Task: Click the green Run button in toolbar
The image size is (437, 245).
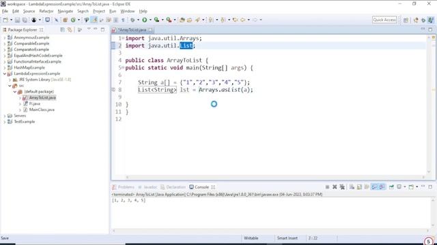Action: pyautogui.click(x=144, y=20)
